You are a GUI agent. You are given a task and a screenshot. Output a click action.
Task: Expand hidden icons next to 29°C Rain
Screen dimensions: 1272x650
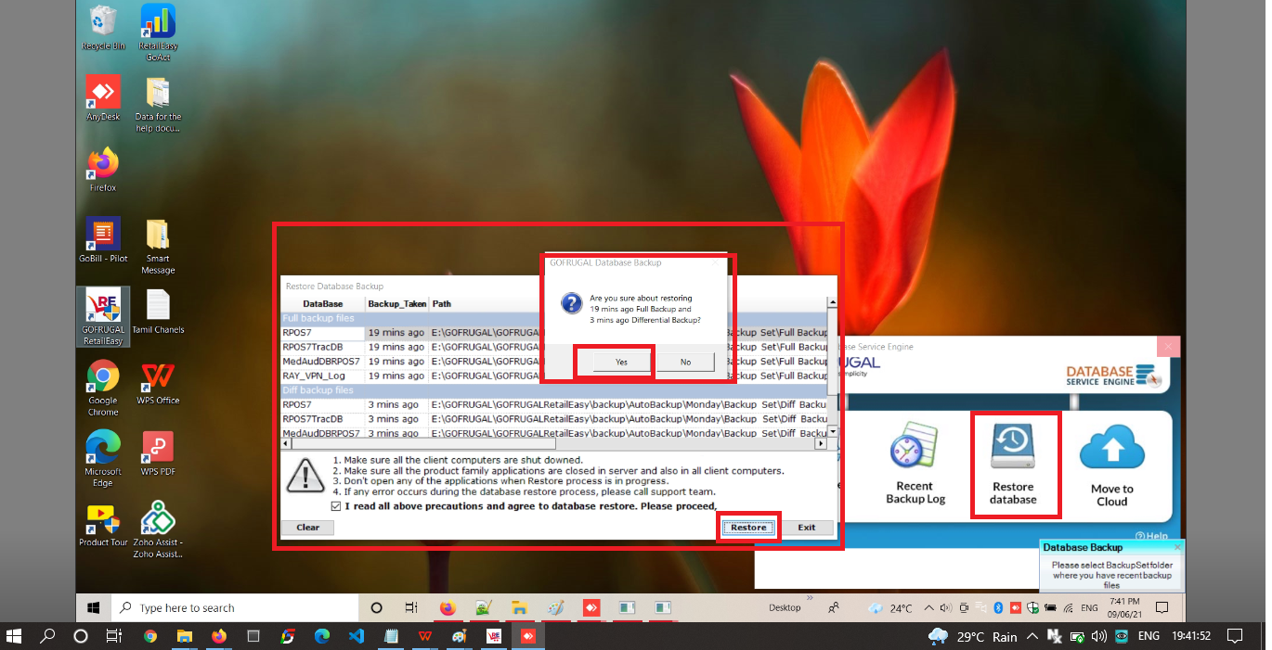pos(1033,636)
